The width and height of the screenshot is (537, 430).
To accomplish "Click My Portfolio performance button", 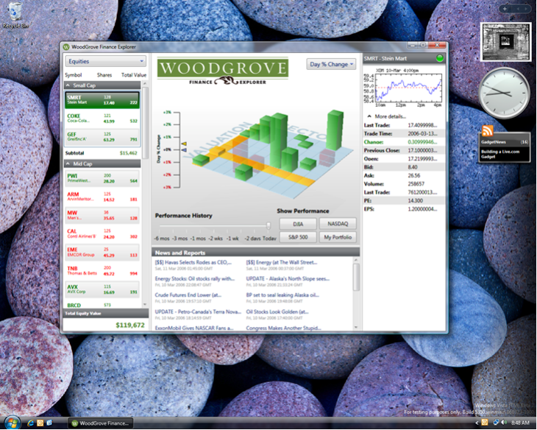I will pos(338,237).
